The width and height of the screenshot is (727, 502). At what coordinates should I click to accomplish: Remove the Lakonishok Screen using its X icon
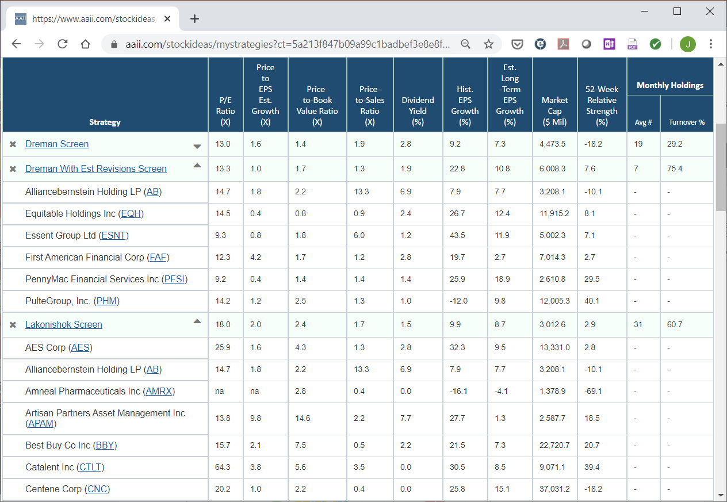coord(13,325)
